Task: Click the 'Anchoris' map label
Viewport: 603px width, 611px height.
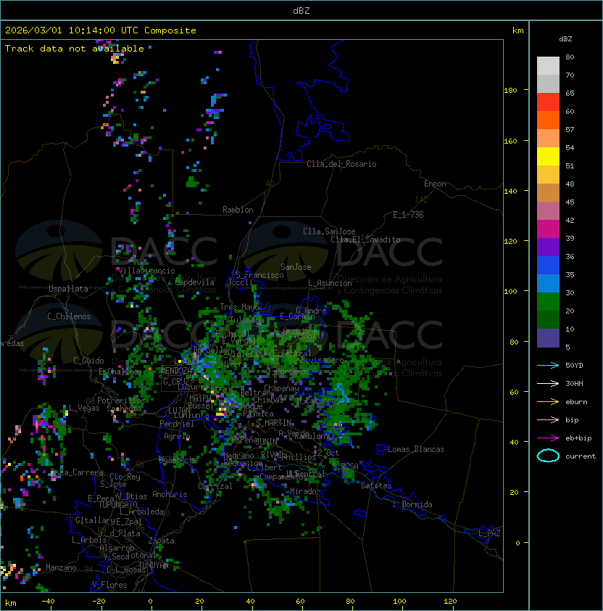Action: pyautogui.click(x=170, y=494)
